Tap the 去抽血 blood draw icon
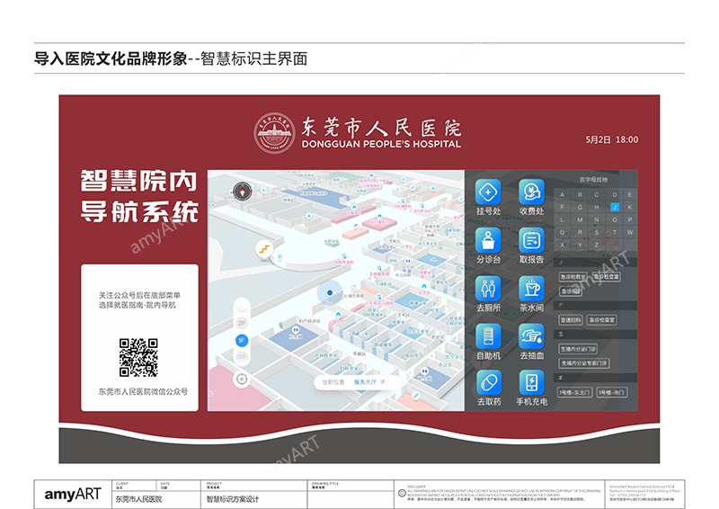Screen dimensions: 719x509 tap(531, 336)
